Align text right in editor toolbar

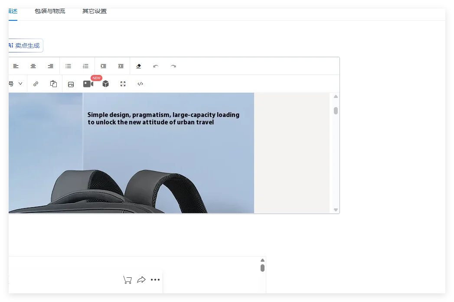[51, 66]
